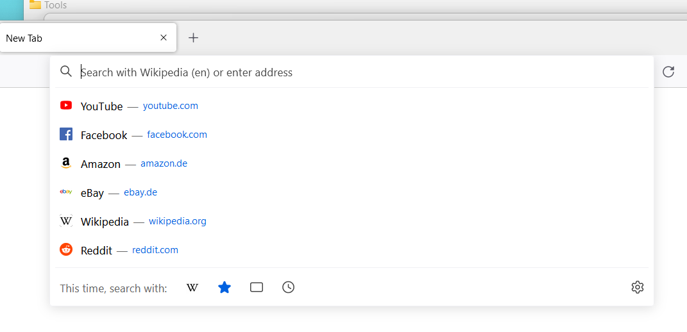Click the Facebook logo icon
Viewport: 687px width, 332px height.
[x=65, y=135]
